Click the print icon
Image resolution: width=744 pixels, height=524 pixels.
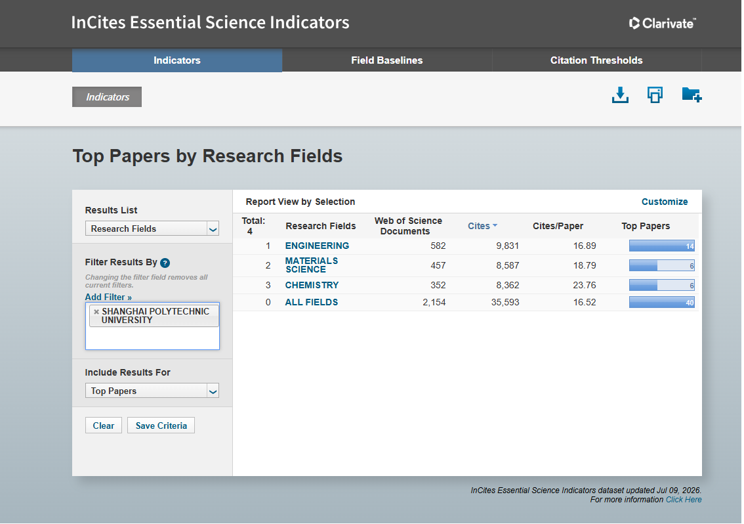coord(655,95)
